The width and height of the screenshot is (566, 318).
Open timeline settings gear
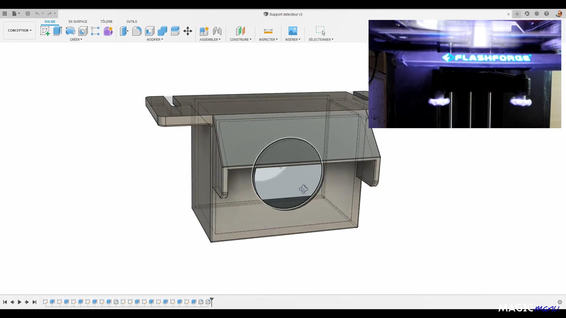[560, 302]
